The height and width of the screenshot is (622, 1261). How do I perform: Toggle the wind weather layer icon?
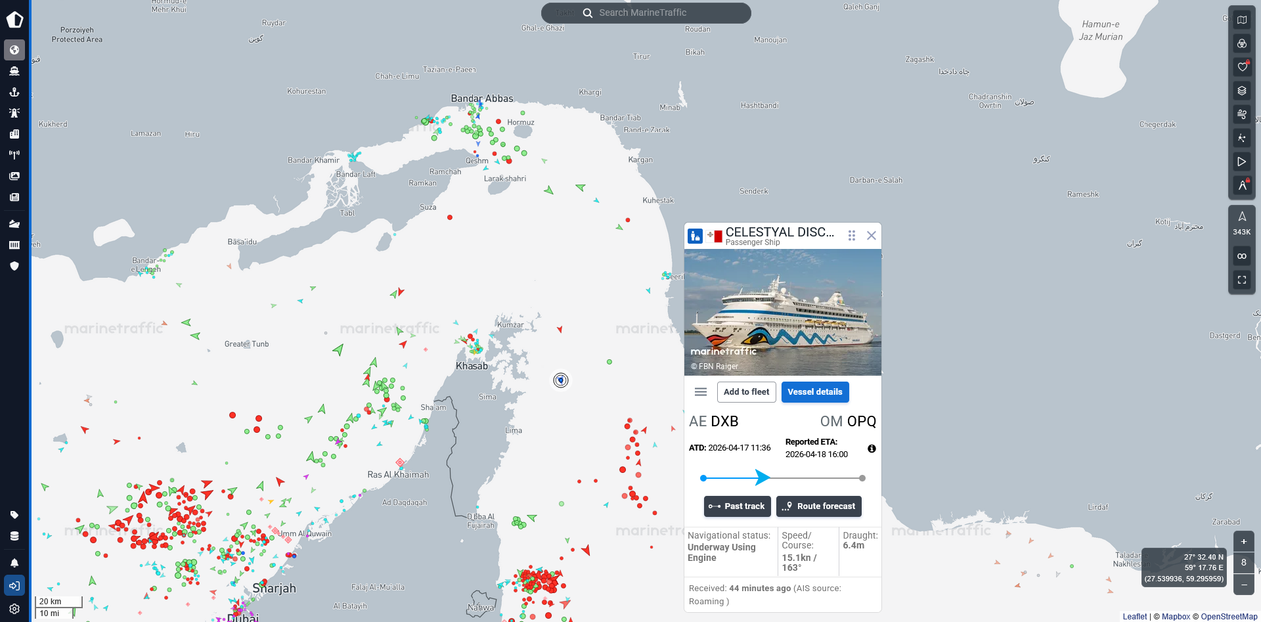point(1242,114)
